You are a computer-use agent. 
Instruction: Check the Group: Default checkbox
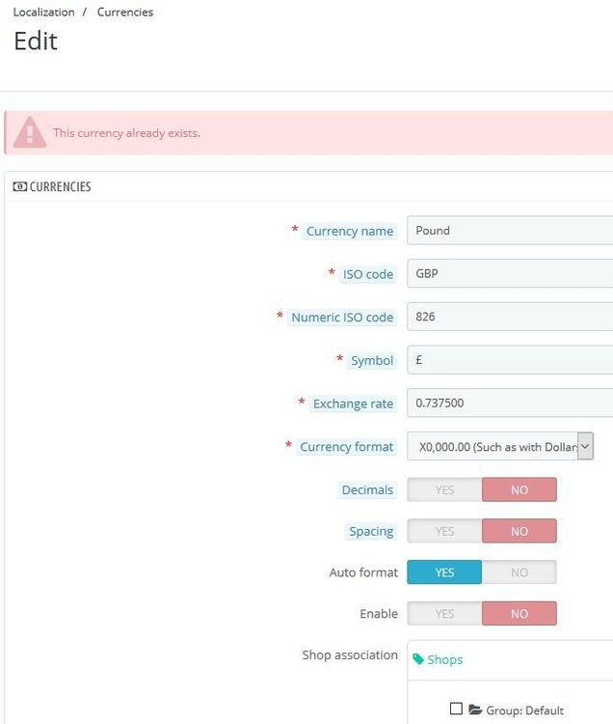(x=456, y=709)
